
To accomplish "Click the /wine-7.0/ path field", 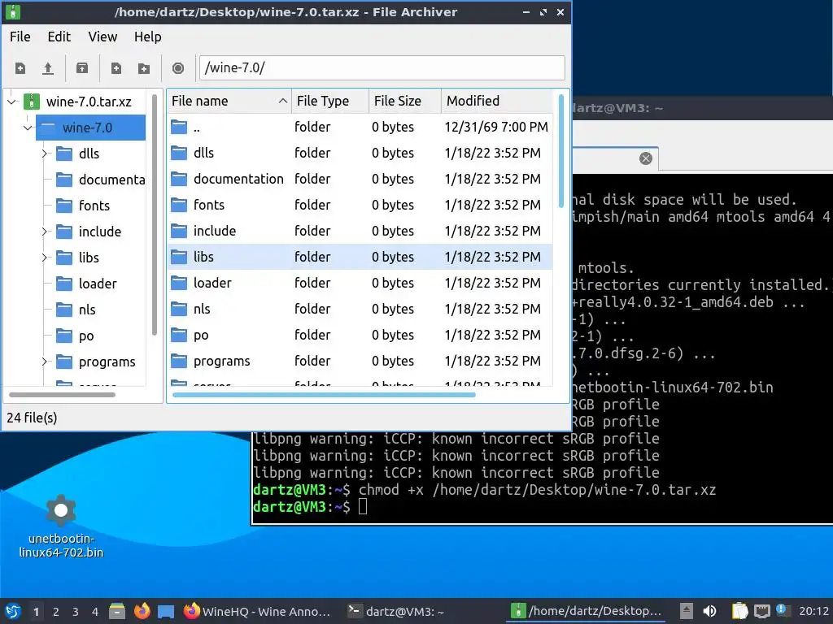I will 382,68.
